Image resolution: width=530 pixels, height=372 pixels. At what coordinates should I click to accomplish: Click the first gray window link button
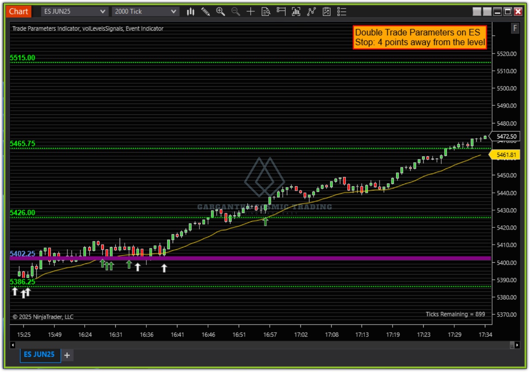click(477, 12)
